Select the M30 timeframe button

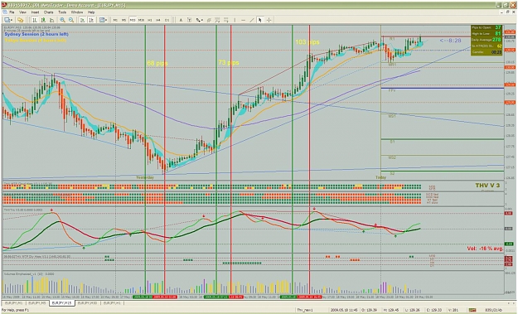141,20
